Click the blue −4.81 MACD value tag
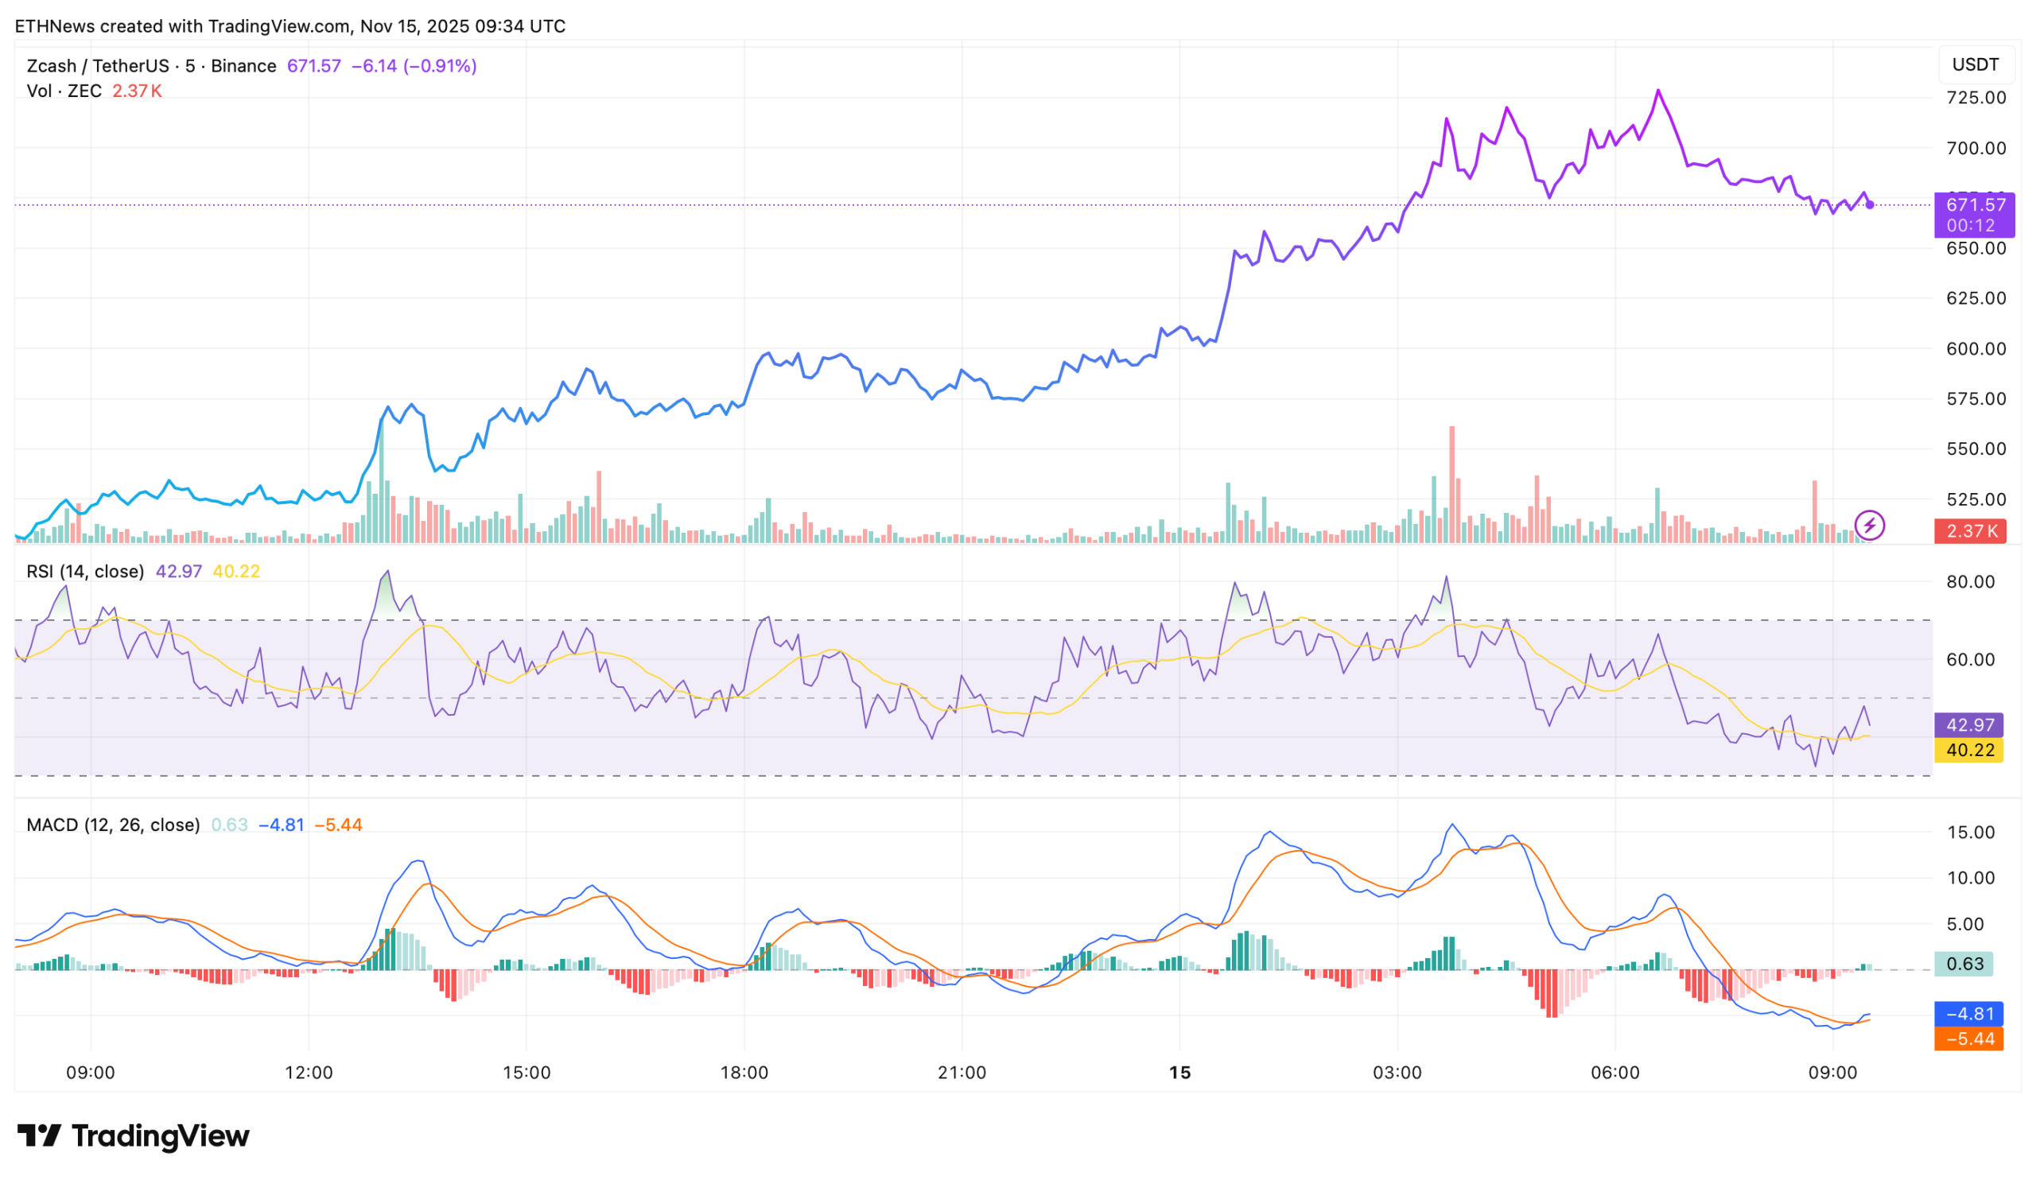Viewport: 2036px width, 1180px height. pos(1969,1014)
